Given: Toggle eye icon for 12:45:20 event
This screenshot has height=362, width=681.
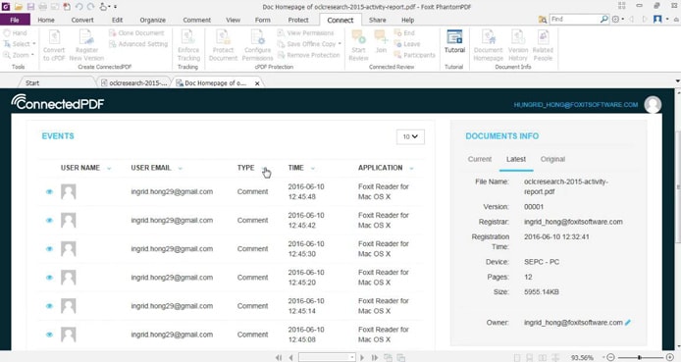Looking at the screenshot, I should point(49,278).
